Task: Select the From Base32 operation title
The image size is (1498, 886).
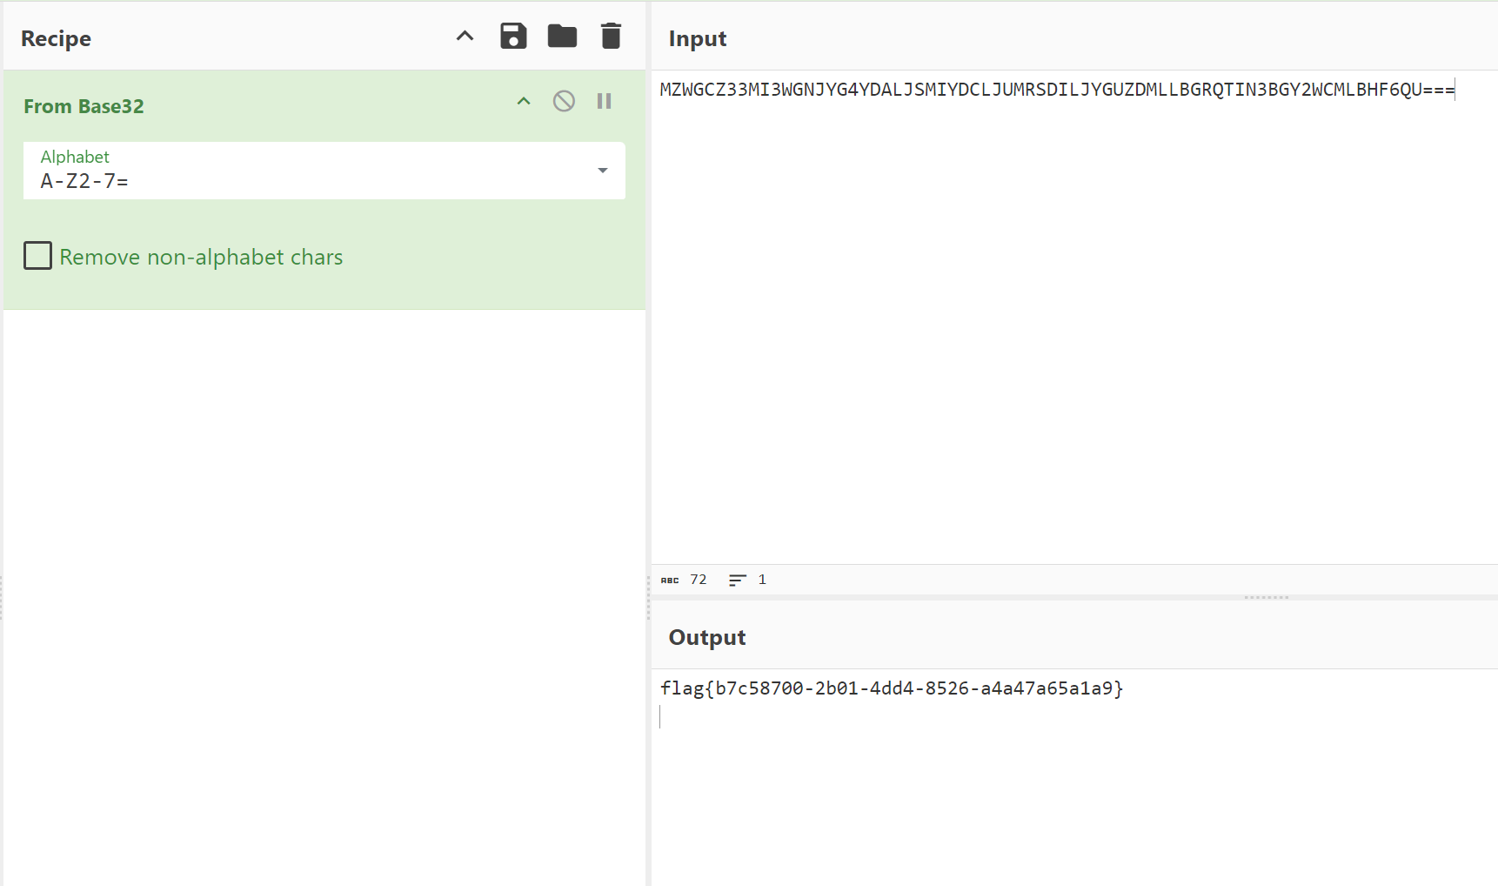Action: click(x=84, y=106)
